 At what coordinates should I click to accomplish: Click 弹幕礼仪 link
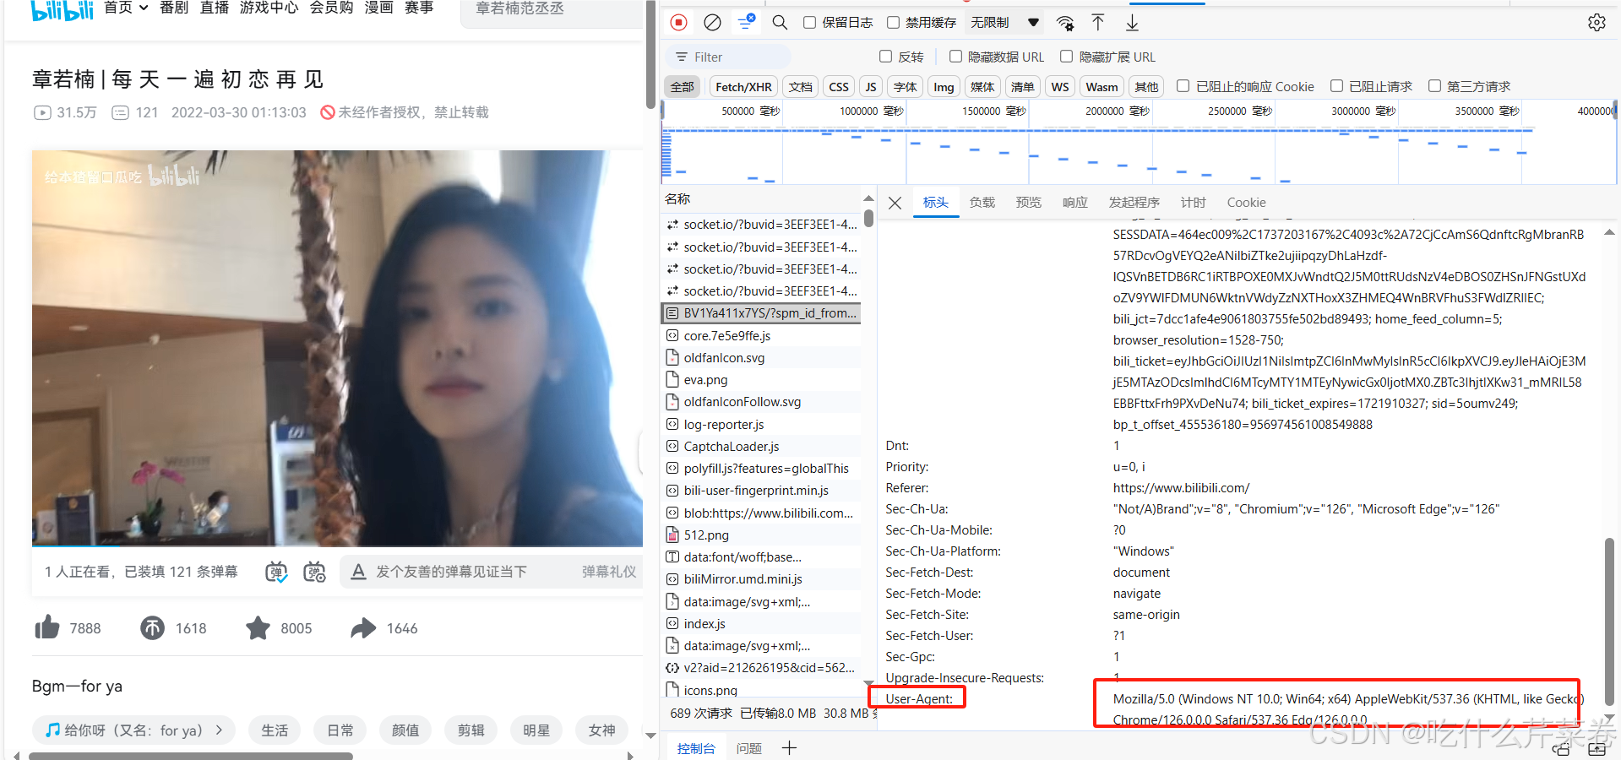coord(608,572)
